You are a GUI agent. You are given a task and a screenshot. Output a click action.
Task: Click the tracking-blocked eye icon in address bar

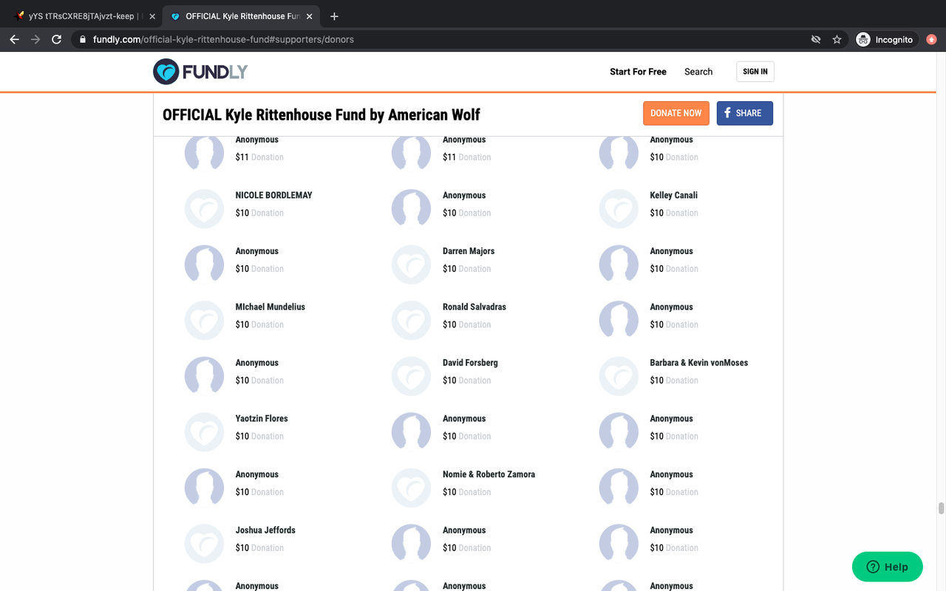(816, 40)
